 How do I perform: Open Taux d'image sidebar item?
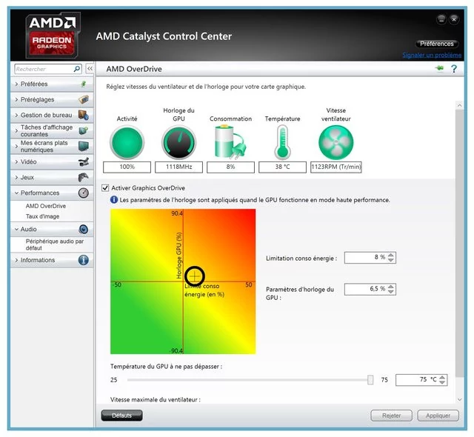click(42, 216)
